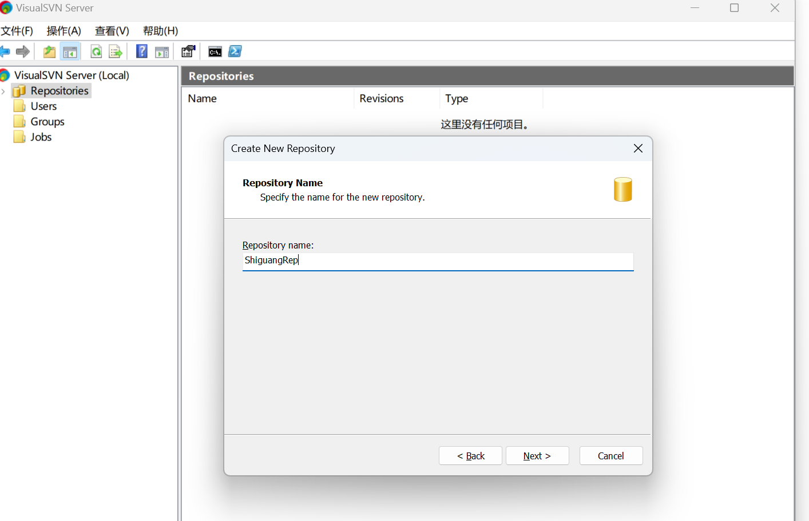Toggle the Show/Hide Console Tree icon

click(70, 52)
